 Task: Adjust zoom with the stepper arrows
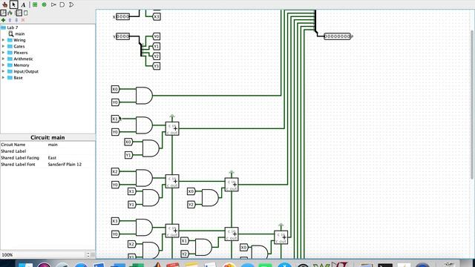pyautogui.click(x=88, y=255)
